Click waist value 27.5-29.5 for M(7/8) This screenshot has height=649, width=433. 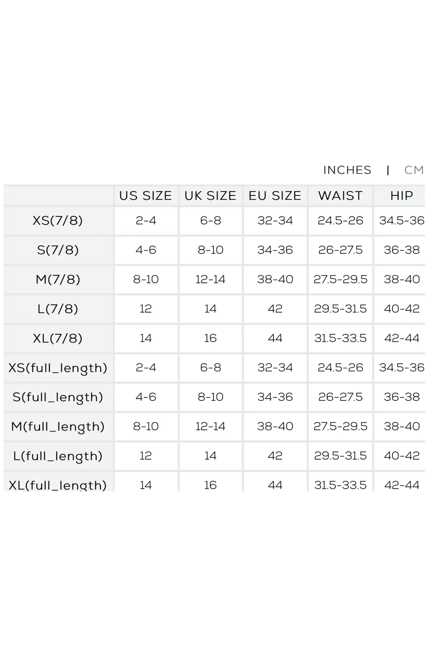(340, 279)
